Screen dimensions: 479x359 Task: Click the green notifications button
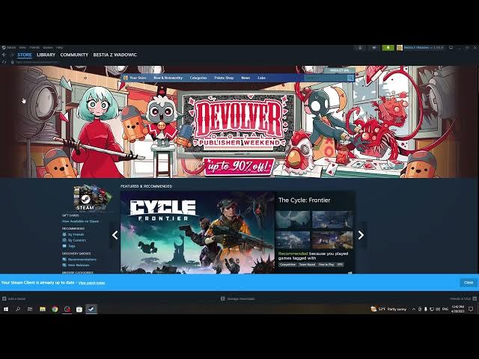[388, 48]
